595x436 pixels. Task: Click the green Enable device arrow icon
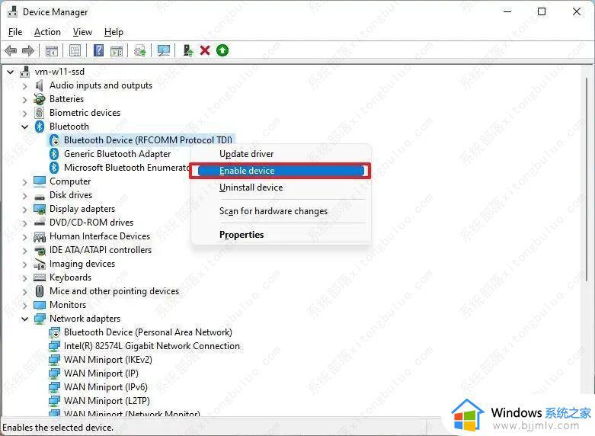(222, 50)
